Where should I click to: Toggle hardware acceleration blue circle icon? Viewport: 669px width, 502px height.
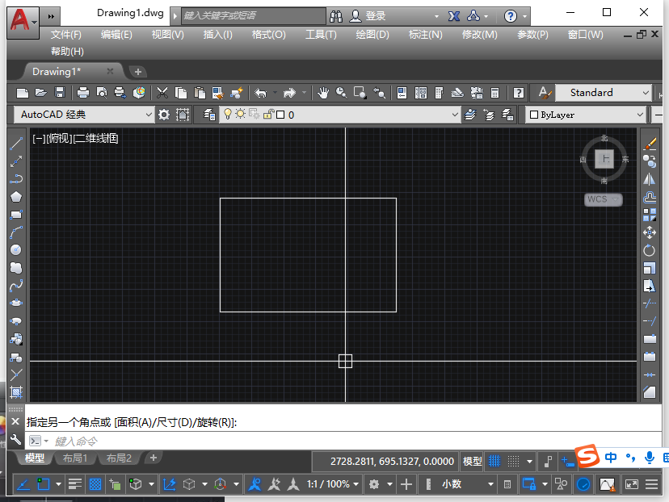[583, 484]
